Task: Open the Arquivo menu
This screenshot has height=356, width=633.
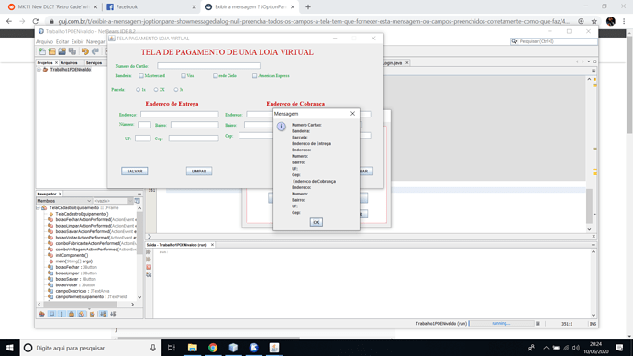Action: click(44, 41)
